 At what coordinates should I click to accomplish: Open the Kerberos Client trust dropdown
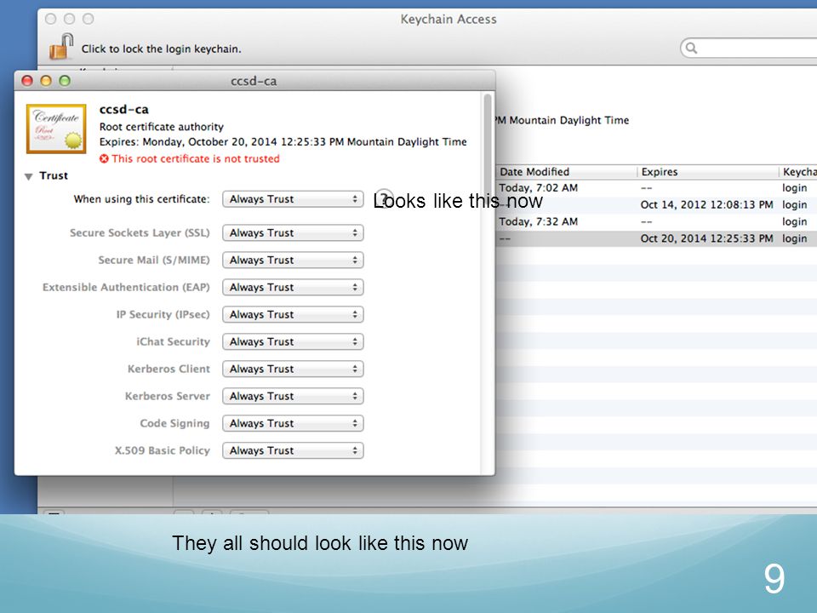point(293,369)
